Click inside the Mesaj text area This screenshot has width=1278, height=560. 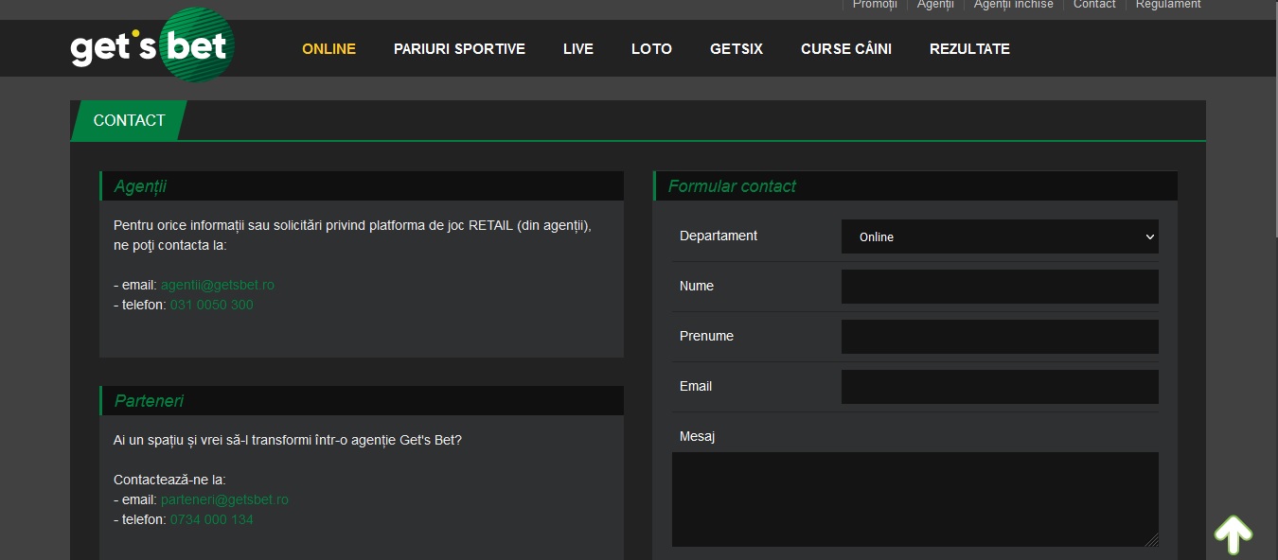(x=915, y=499)
